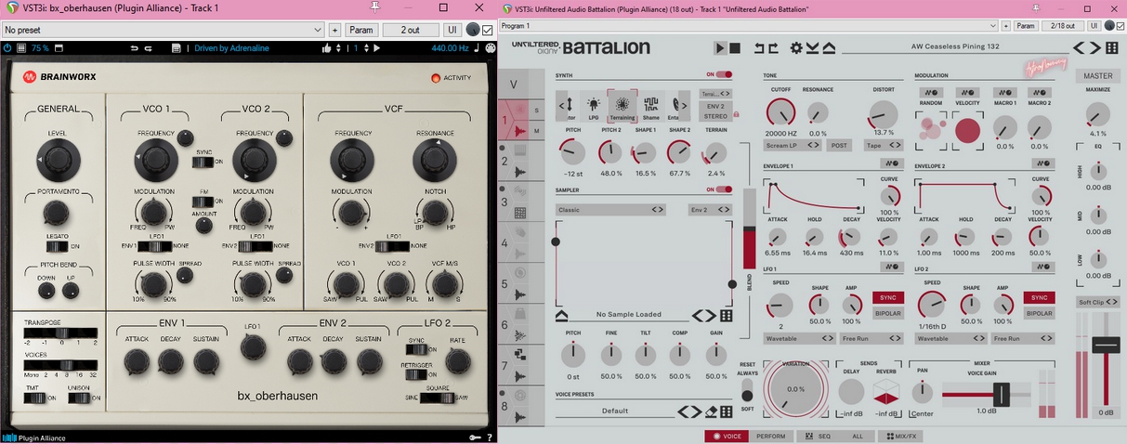Switch to PERFORM view tab
This screenshot has width=1127, height=444.
pyautogui.click(x=770, y=436)
